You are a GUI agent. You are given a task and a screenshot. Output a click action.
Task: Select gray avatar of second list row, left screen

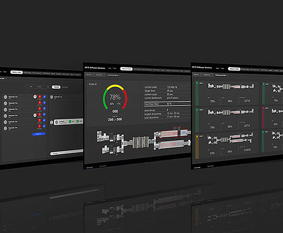pyautogui.click(x=5, y=103)
